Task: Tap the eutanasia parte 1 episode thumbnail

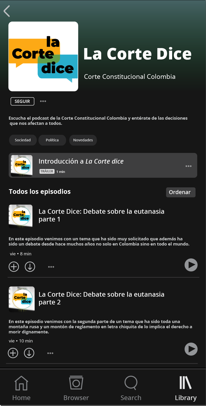Action: pos(21,217)
